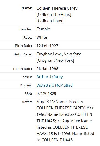Click the bracketed [Croghan, New York] text
The width and height of the screenshot is (100, 146).
click(x=55, y=60)
